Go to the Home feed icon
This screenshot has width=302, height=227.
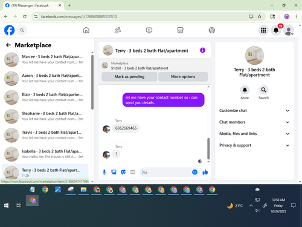pos(86,30)
